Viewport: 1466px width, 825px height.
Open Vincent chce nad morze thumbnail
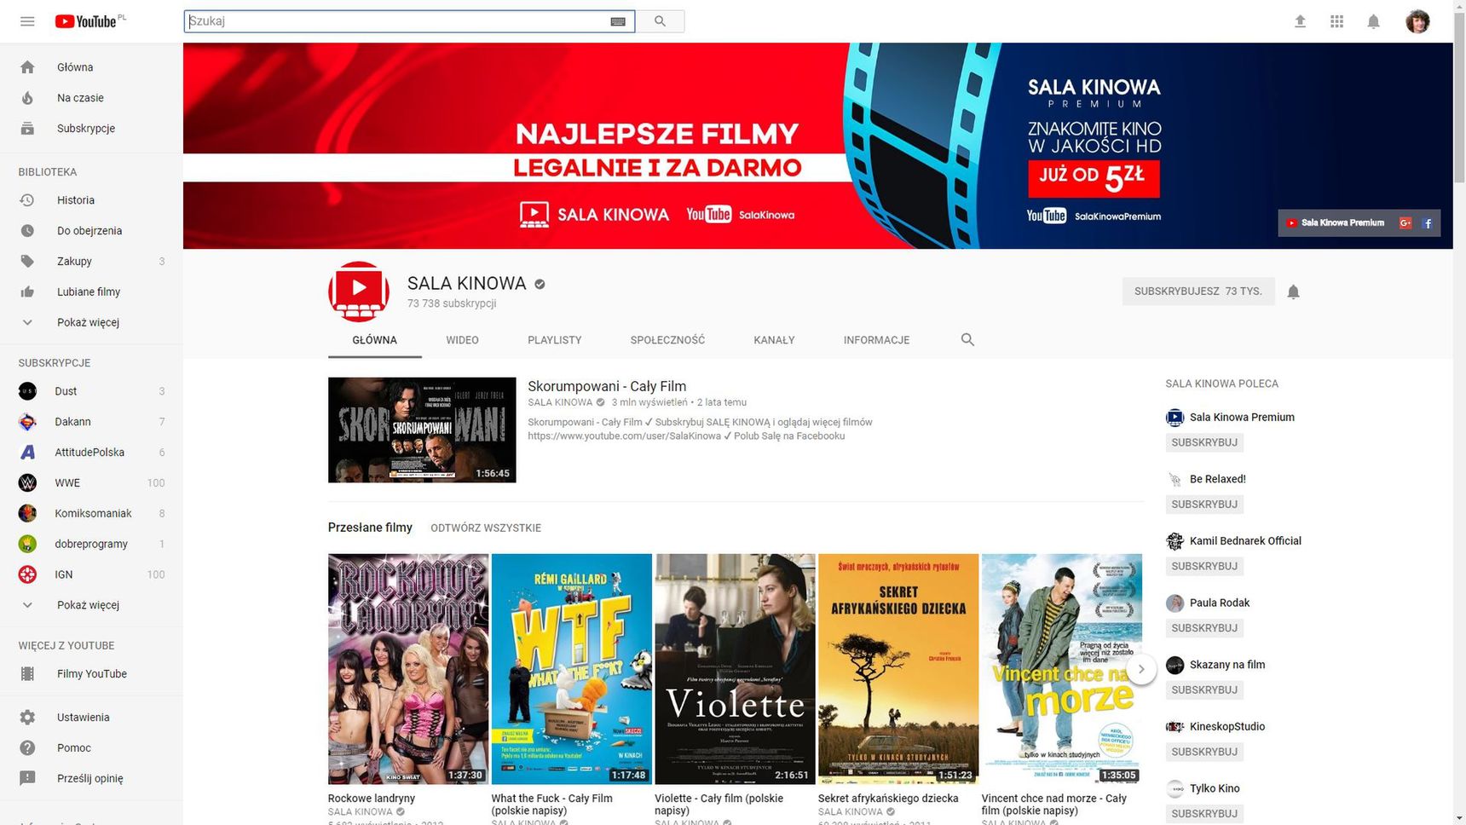pos(1062,669)
